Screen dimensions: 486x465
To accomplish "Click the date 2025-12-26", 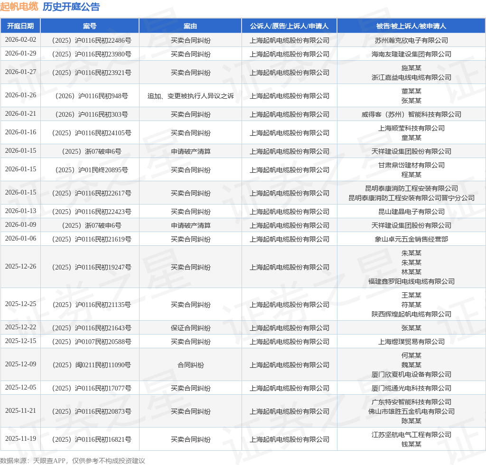I will pos(20,266).
